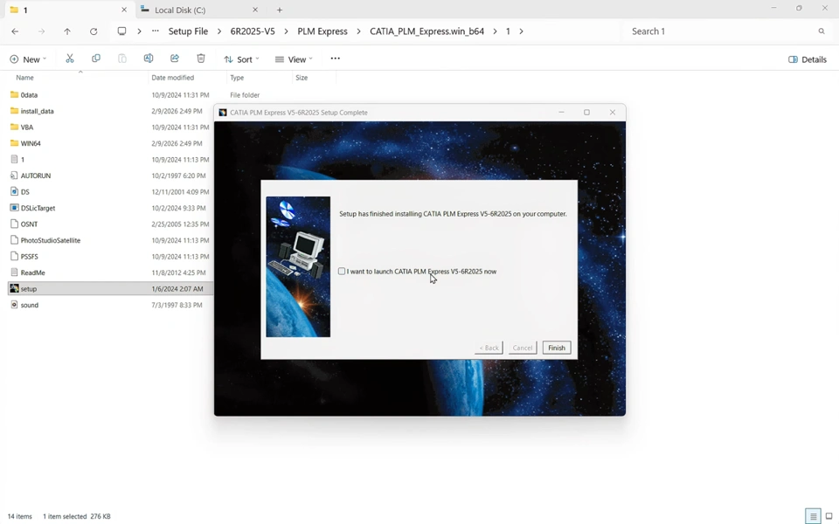The image size is (839, 524).
Task: Go up one folder with Up arrow
Action: tap(67, 31)
